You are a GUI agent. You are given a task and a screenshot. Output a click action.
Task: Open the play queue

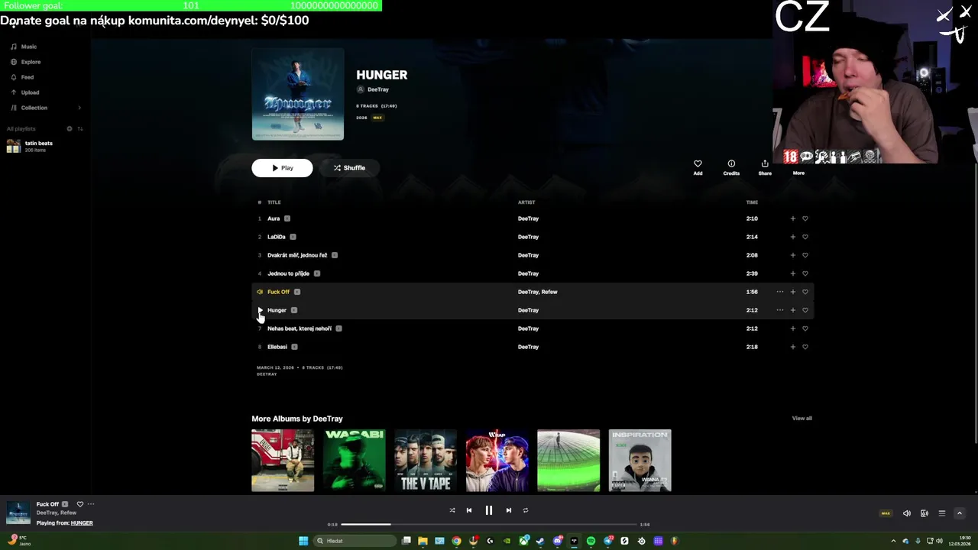tap(942, 513)
